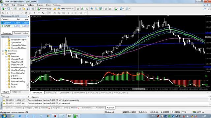Select the Crosshair tool
This screenshot has height=118, width=211.
pos(8,13)
